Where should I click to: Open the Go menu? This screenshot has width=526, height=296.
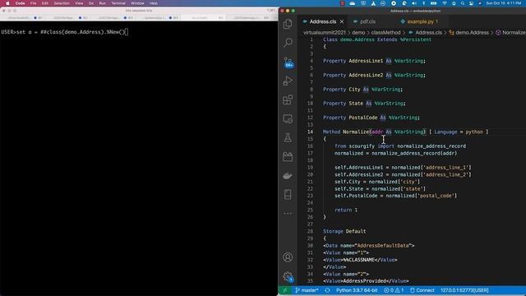[91, 3]
